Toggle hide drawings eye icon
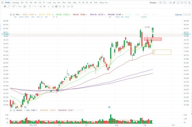 (x=60, y=6)
